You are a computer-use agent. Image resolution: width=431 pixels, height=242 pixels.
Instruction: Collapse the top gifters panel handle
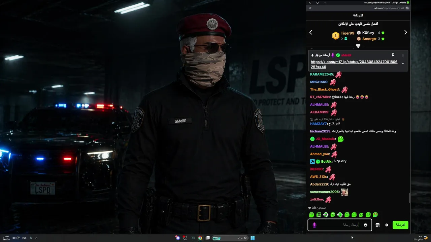[358, 46]
